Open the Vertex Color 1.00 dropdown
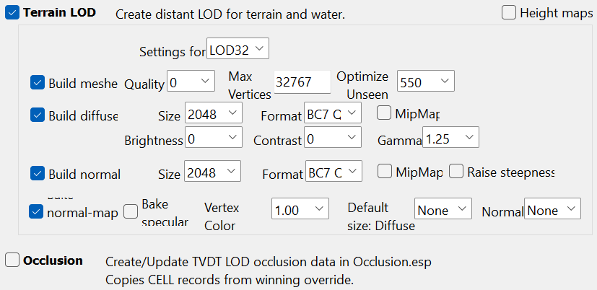The image size is (597, 290). (x=300, y=208)
